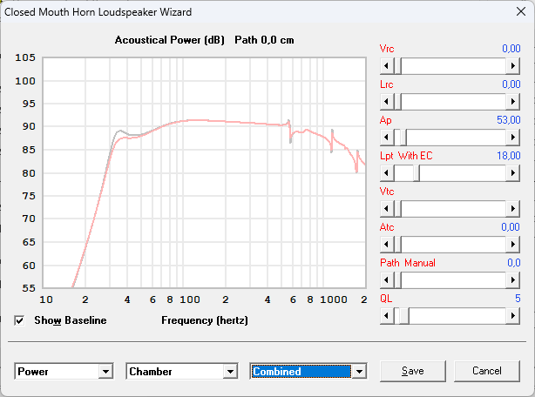Click the Vrc slider thumb
Screen dimensions: 535x397
click(x=397, y=66)
